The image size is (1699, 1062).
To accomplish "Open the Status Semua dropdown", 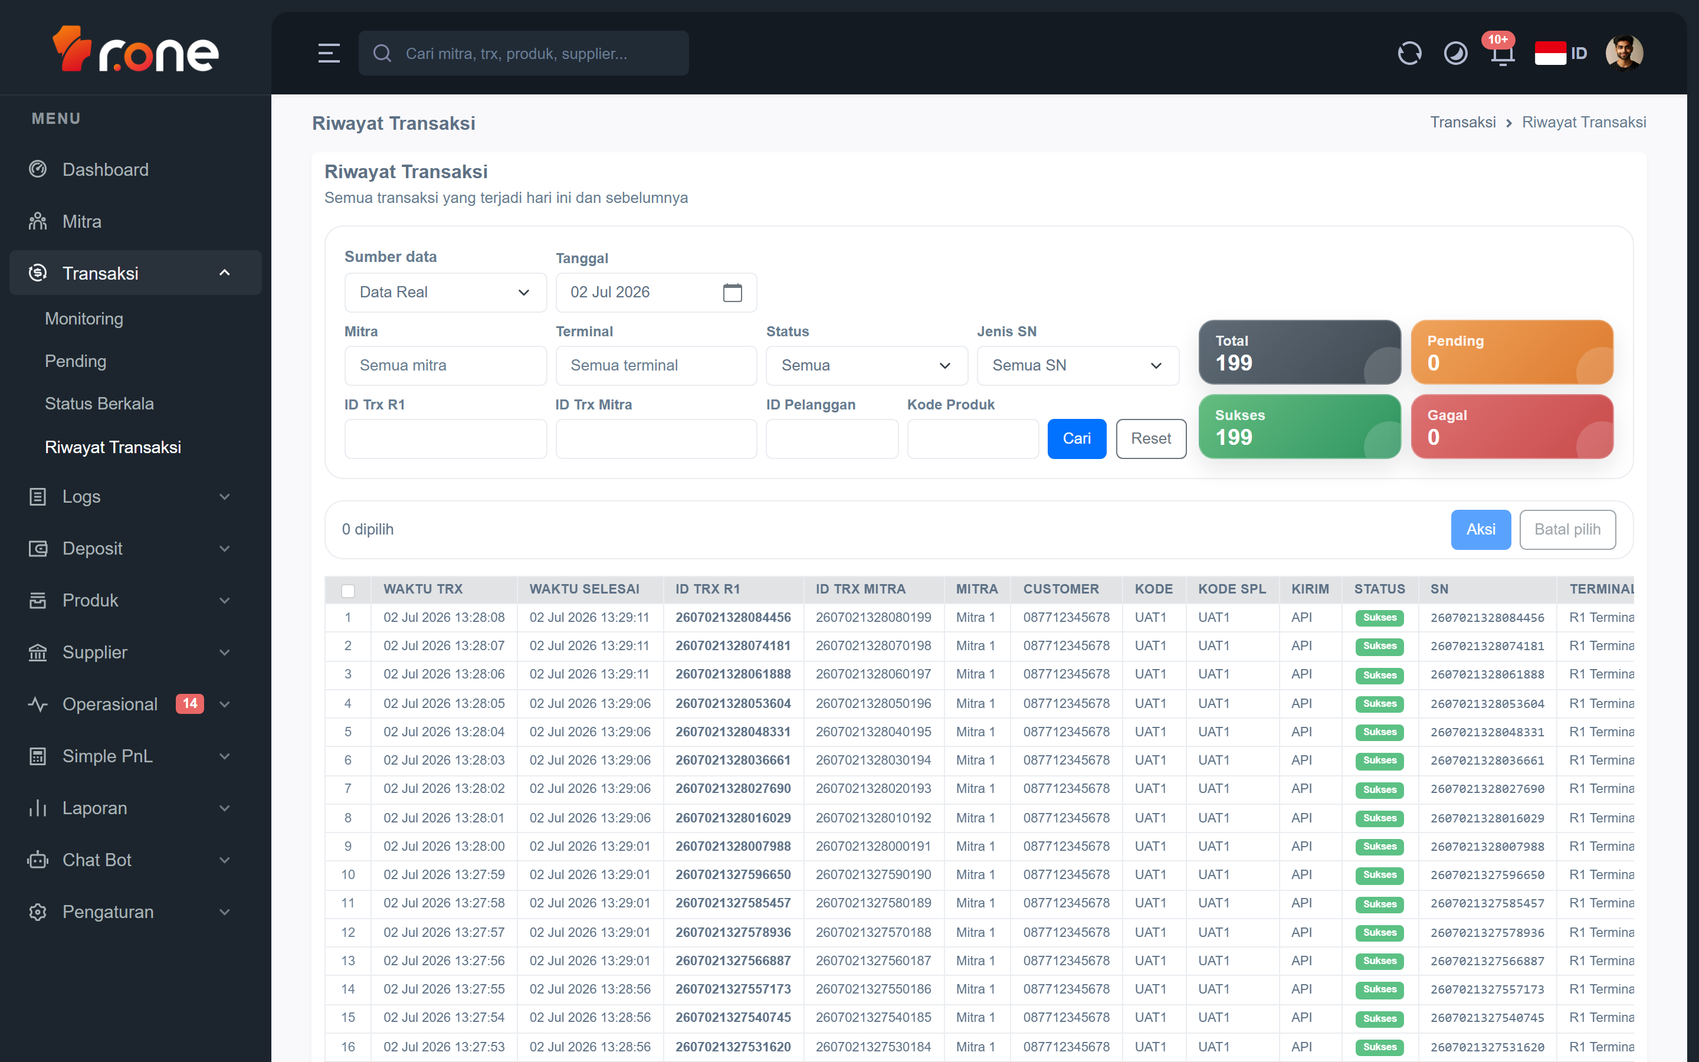I will tap(867, 365).
